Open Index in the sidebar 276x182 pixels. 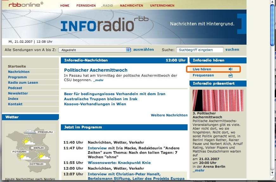13,99
